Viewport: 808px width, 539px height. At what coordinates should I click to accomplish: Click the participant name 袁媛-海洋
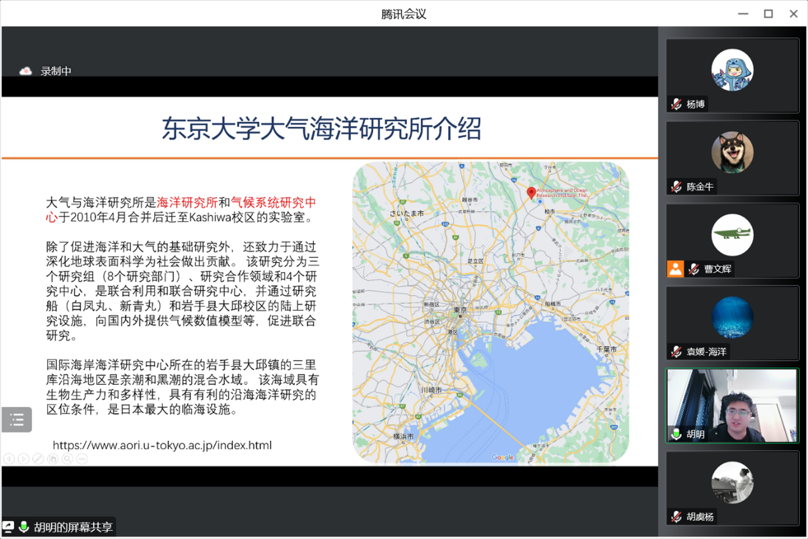click(707, 352)
